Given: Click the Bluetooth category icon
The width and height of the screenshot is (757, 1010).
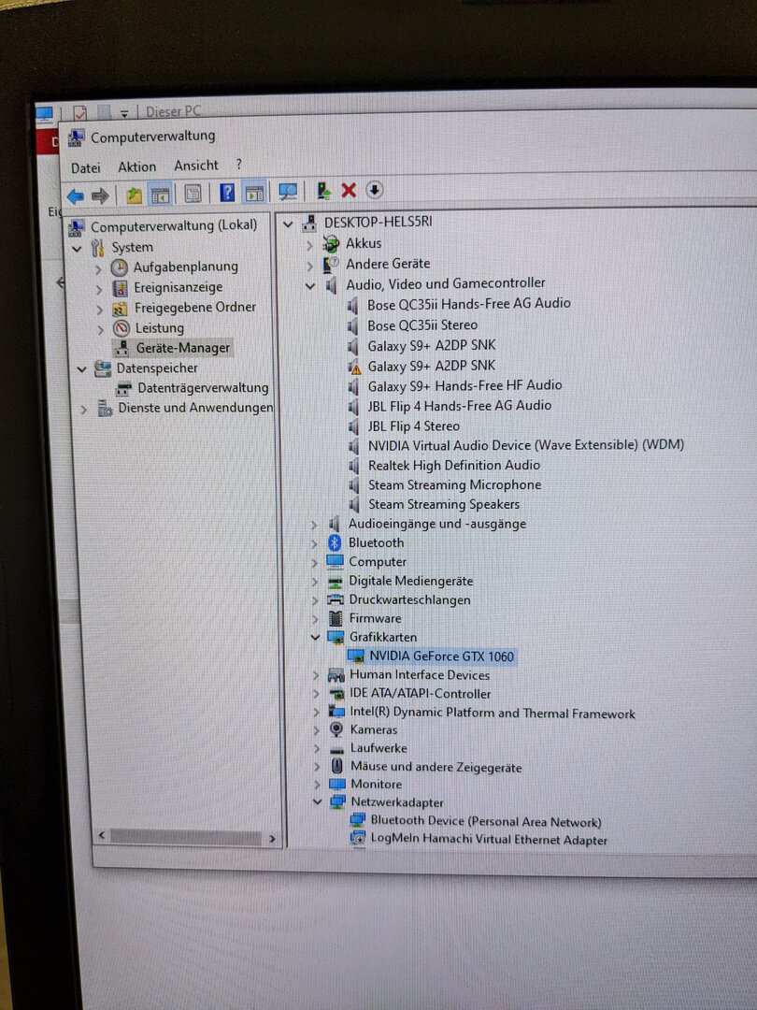Looking at the screenshot, I should [335, 543].
